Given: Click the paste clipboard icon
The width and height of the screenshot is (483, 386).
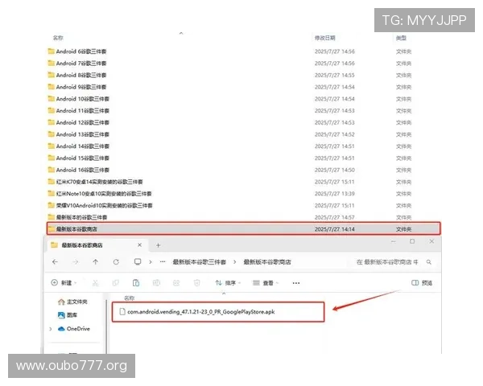Looking at the screenshot, I should click(136, 283).
